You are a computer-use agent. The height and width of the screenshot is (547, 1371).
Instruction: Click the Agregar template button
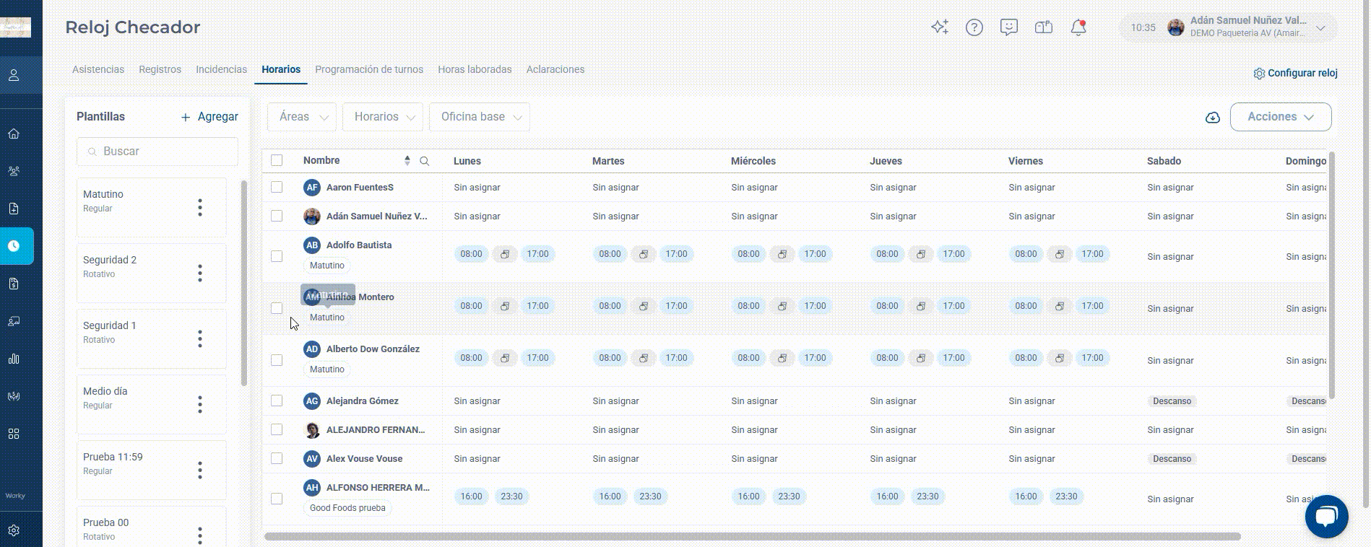(x=209, y=116)
